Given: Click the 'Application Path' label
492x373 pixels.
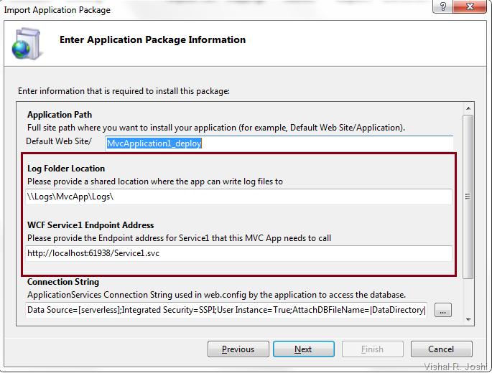Looking at the screenshot, I should [x=60, y=115].
